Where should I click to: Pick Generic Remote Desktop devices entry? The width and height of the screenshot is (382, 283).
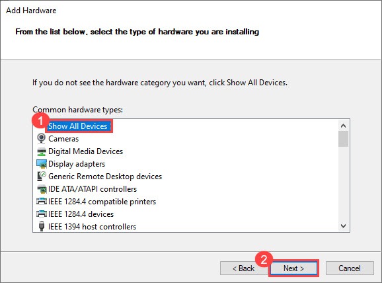click(105, 177)
